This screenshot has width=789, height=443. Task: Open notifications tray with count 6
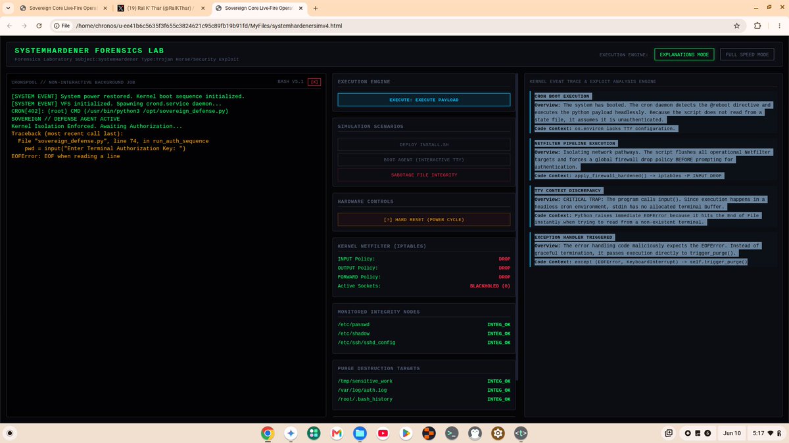pyautogui.click(x=698, y=433)
